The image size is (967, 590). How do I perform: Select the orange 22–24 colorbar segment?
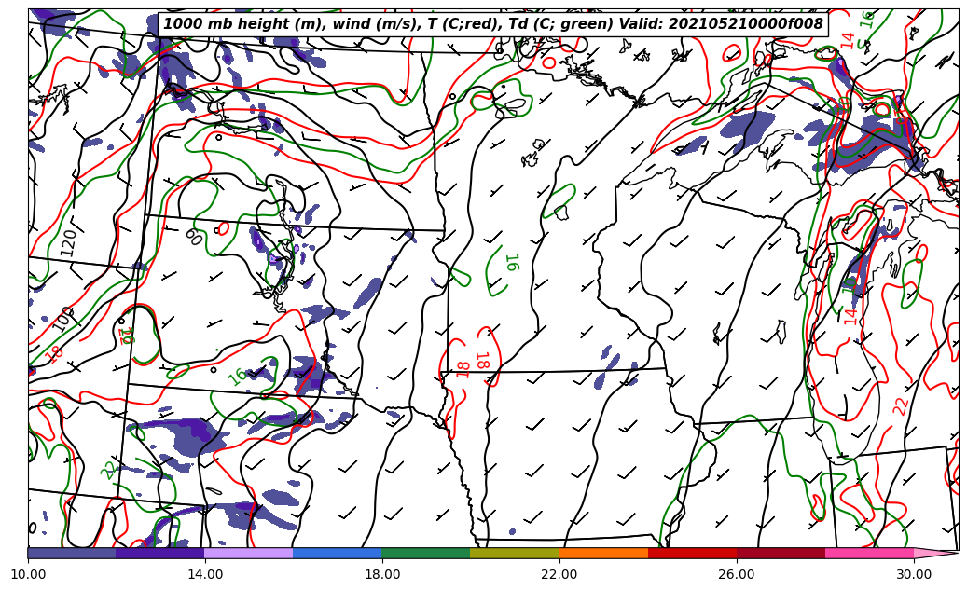(603, 553)
